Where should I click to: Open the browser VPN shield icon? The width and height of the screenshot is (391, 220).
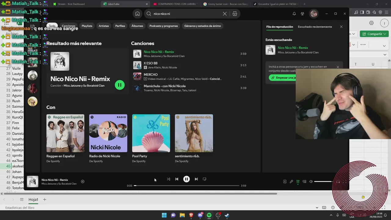pos(380,12)
